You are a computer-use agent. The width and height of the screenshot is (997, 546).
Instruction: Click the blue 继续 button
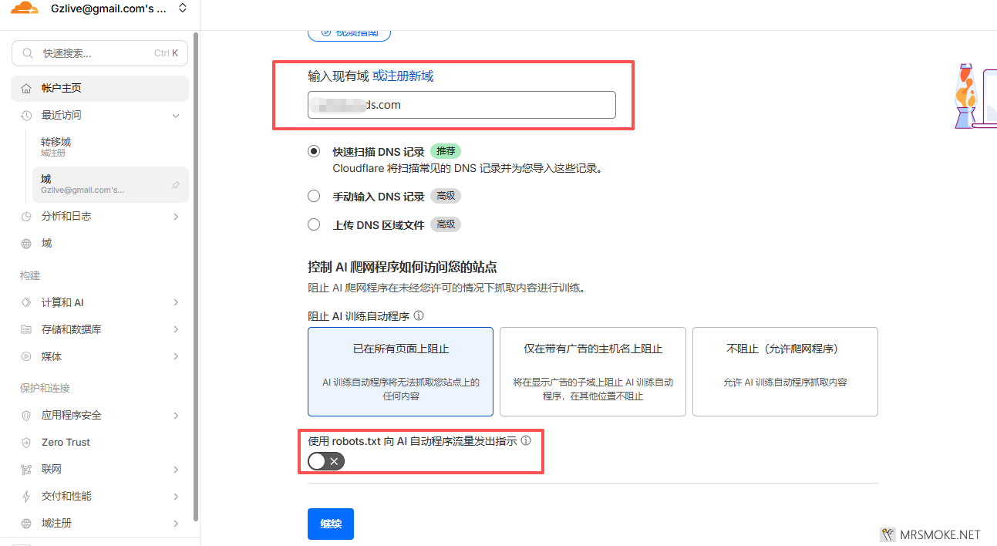pos(330,524)
